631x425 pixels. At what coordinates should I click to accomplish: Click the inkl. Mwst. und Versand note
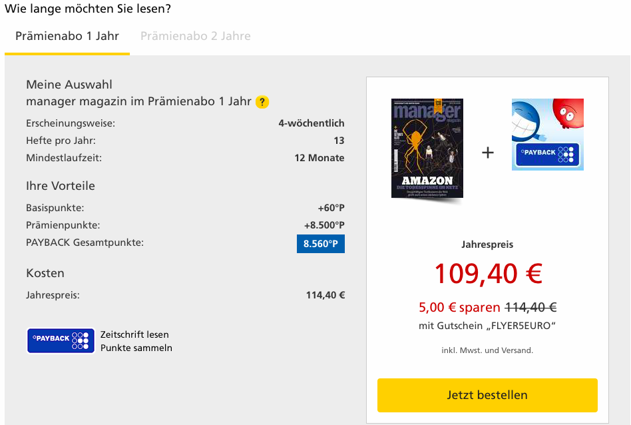(487, 350)
